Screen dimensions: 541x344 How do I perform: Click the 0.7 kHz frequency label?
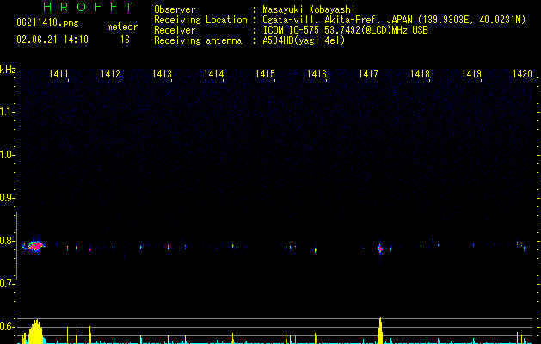[x=7, y=284]
